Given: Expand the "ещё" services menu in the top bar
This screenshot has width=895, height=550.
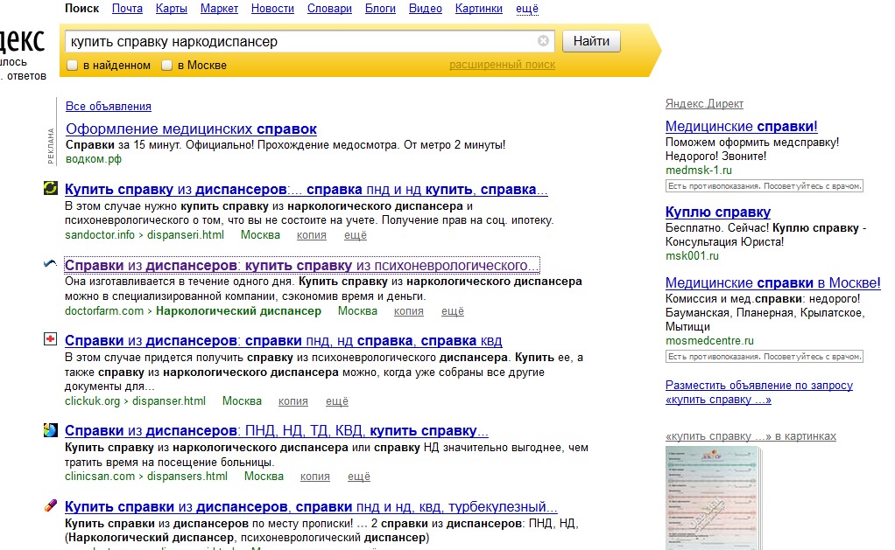Looking at the screenshot, I should coord(527,9).
